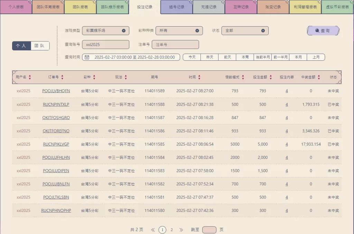The width and height of the screenshot is (354, 234).
Task: Open the 团队娱乐报表 tab
Action: pos(112,7)
